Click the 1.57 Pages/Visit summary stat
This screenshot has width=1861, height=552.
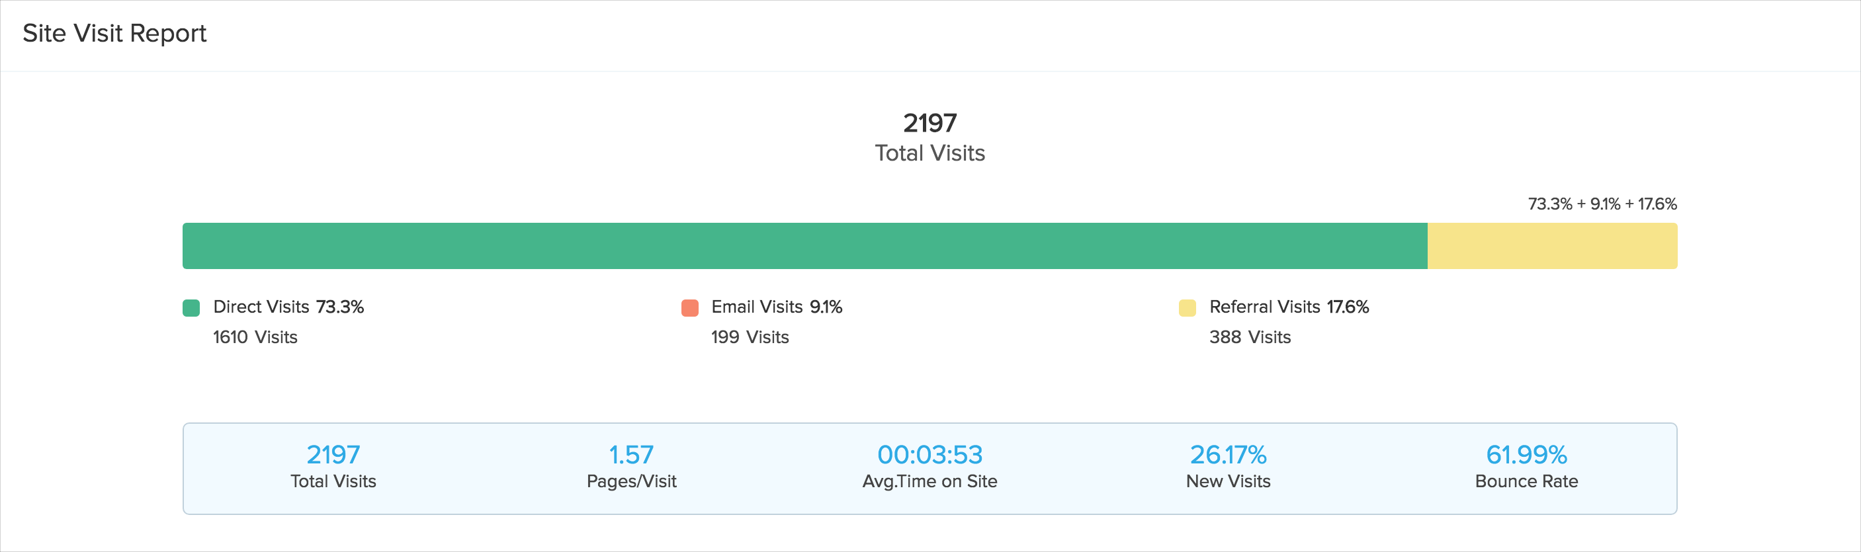(x=631, y=466)
